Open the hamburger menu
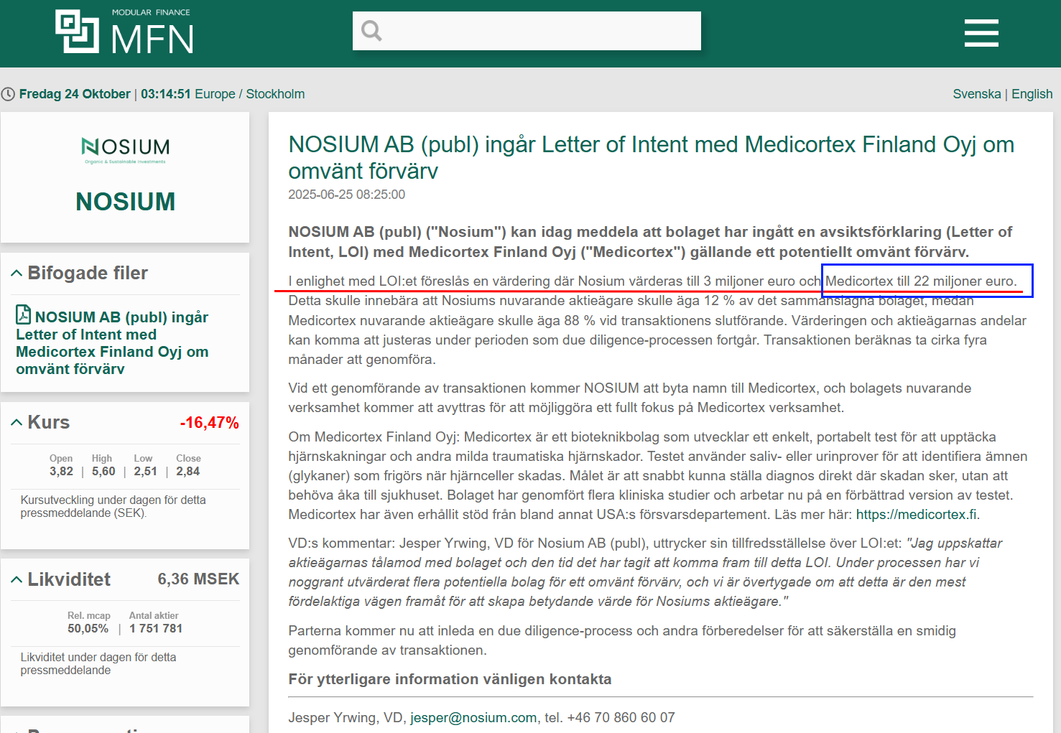 click(981, 33)
